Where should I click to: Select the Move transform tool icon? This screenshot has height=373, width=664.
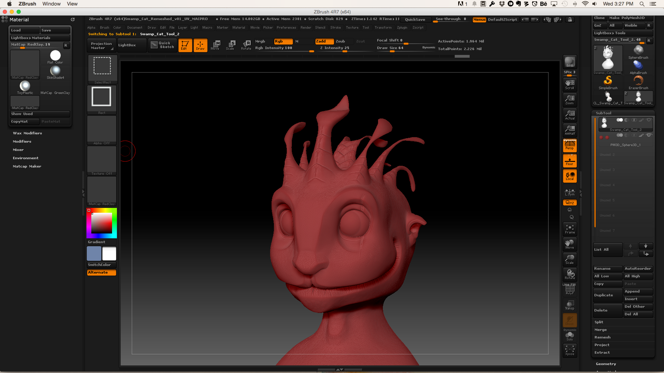point(215,45)
